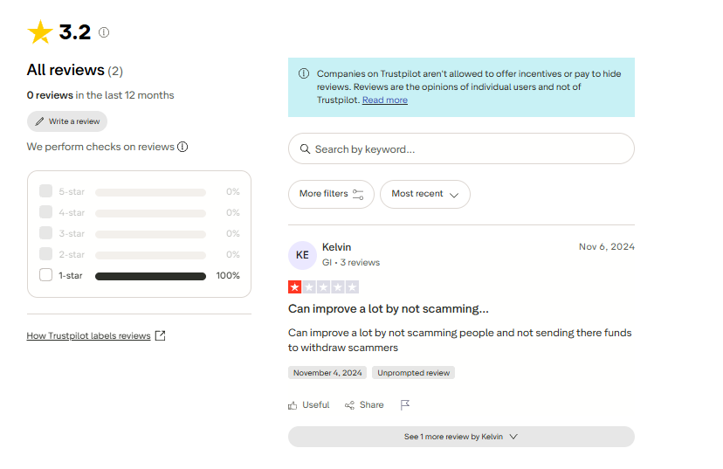Click '0 reviews in the last 12 months' text

click(100, 95)
